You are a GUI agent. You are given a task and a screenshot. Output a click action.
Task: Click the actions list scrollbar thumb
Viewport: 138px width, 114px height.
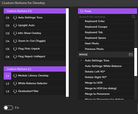[136, 62]
